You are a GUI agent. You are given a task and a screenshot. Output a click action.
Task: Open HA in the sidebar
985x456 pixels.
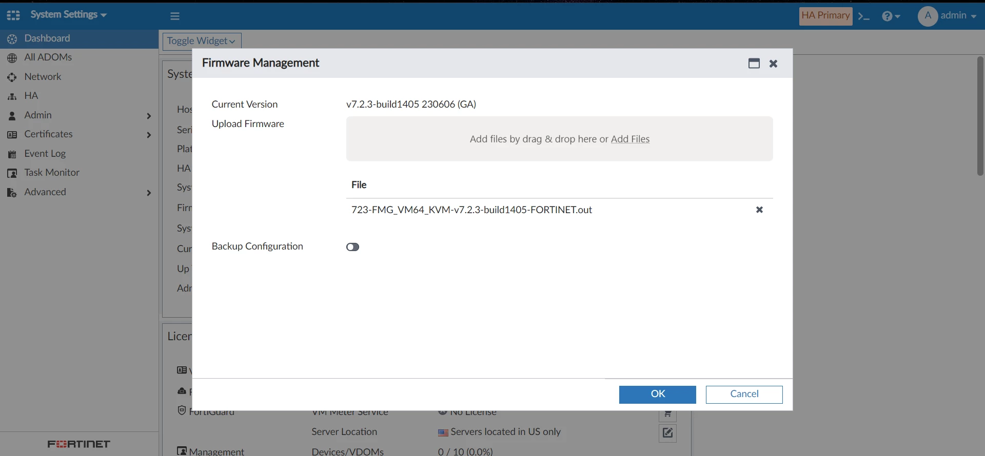click(x=79, y=96)
